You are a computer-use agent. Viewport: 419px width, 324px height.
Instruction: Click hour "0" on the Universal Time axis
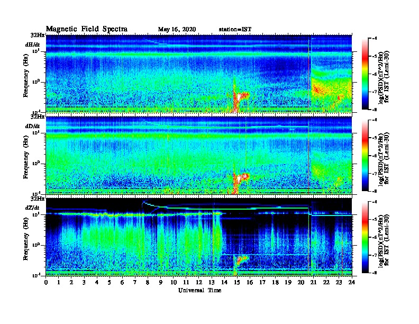click(x=46, y=283)
